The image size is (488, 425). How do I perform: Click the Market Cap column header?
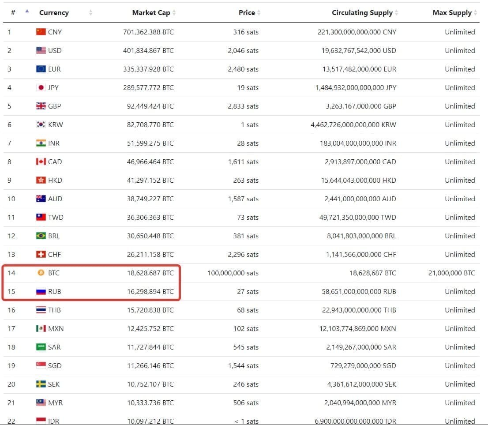click(151, 12)
